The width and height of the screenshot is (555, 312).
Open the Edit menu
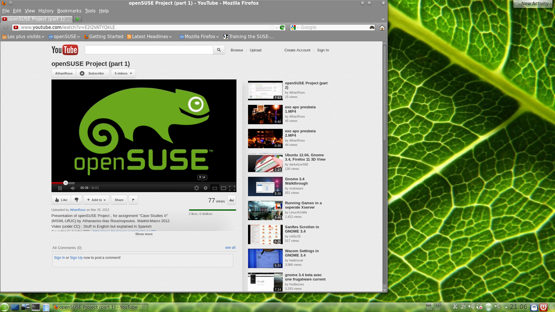17,11
